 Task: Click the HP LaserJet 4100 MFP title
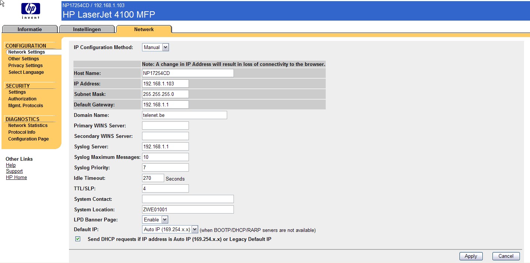click(109, 15)
